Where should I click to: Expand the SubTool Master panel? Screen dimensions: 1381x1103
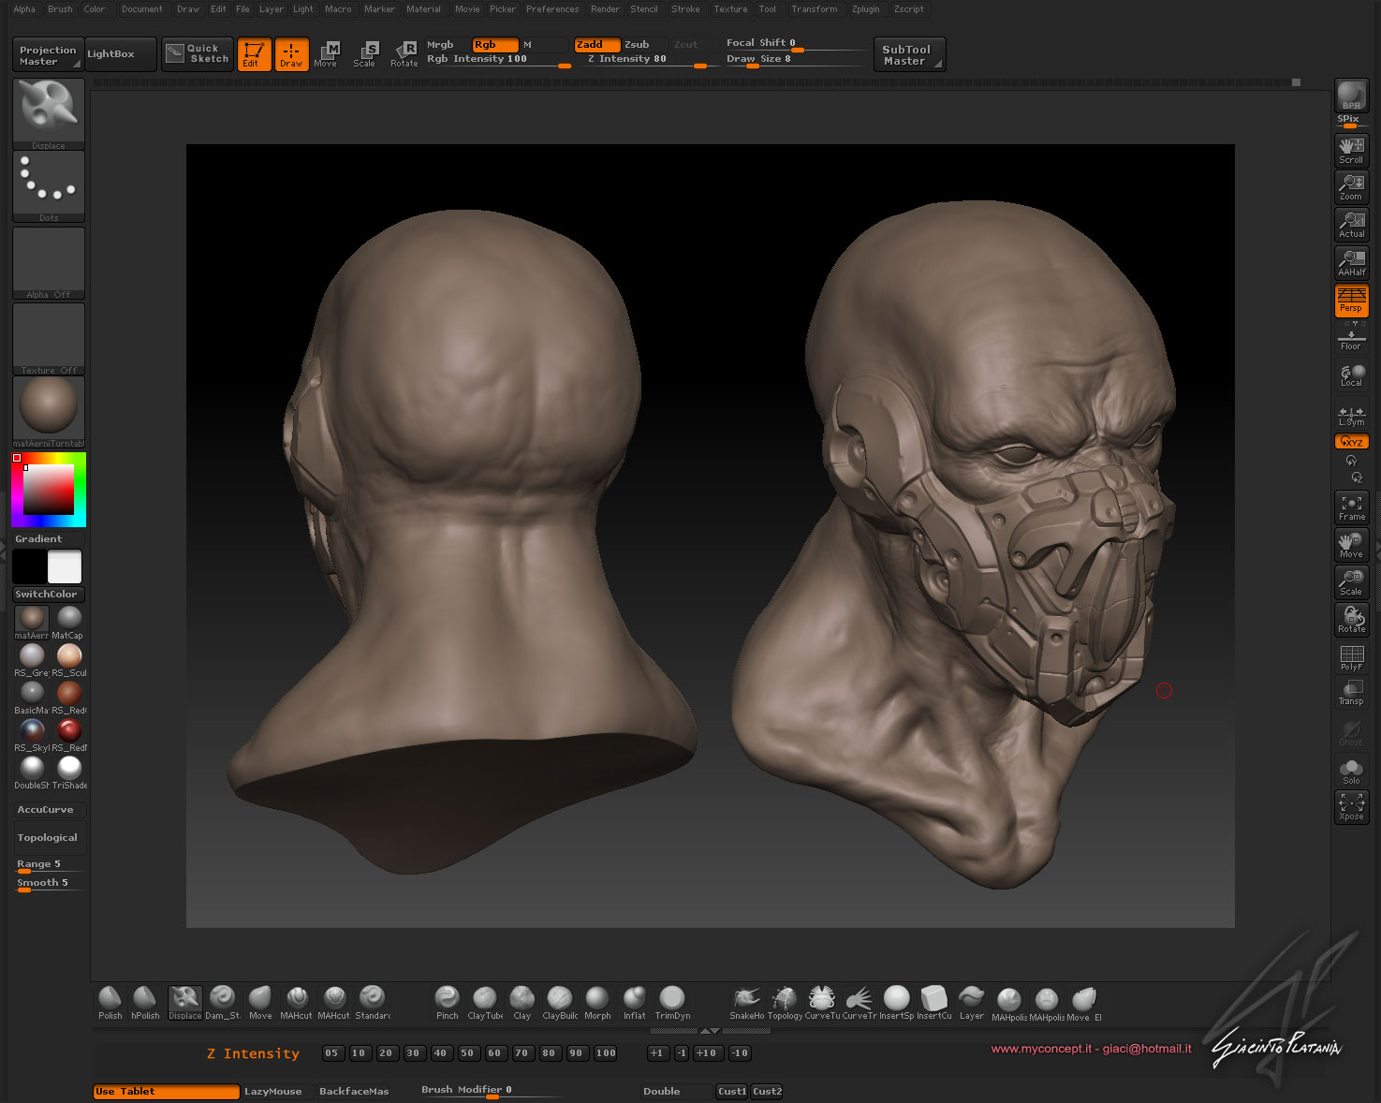[909, 55]
